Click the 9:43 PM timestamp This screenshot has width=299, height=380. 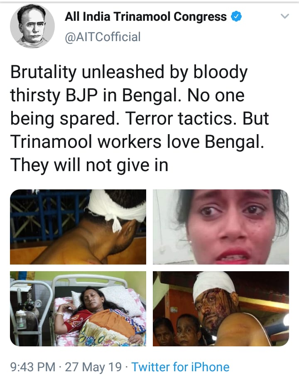click(33, 367)
